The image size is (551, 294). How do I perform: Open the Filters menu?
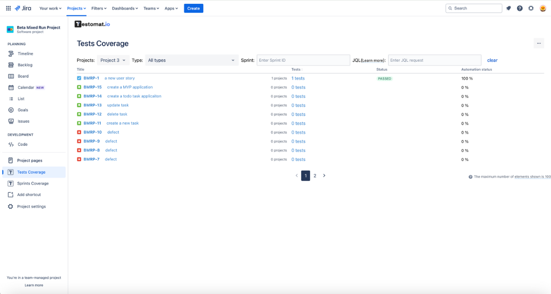(x=98, y=8)
